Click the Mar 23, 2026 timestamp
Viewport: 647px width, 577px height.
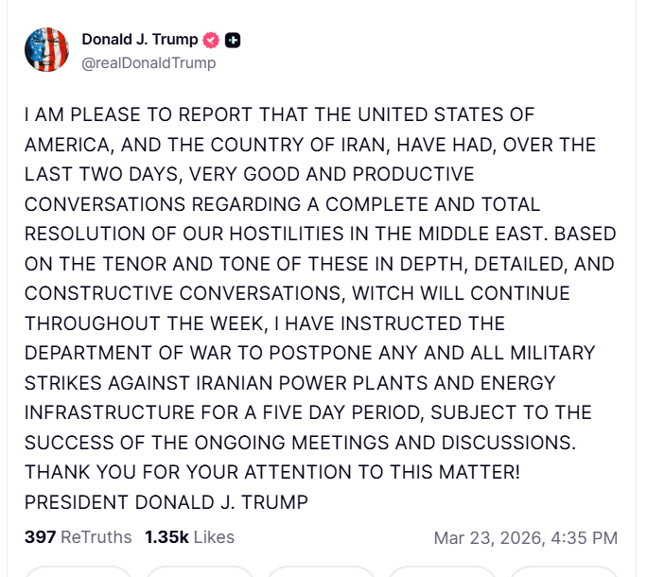point(525,537)
